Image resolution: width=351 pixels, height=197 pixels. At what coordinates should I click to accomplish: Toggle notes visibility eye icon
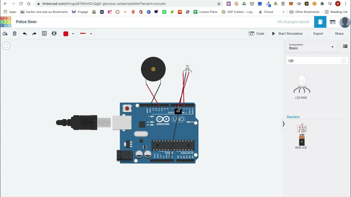[x=54, y=34]
